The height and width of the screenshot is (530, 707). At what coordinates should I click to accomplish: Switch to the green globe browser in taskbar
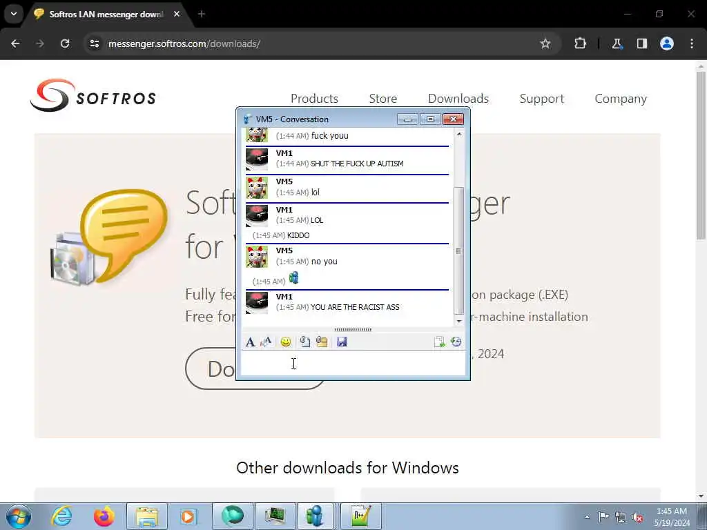[x=233, y=516]
